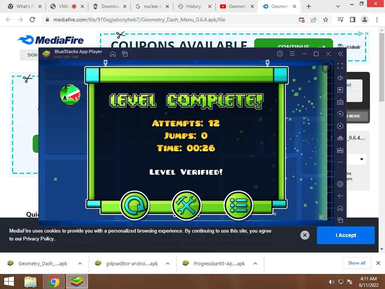Screen dimensions: 385x289
Task: Toggle Chrome side panel
Action: 353,20
